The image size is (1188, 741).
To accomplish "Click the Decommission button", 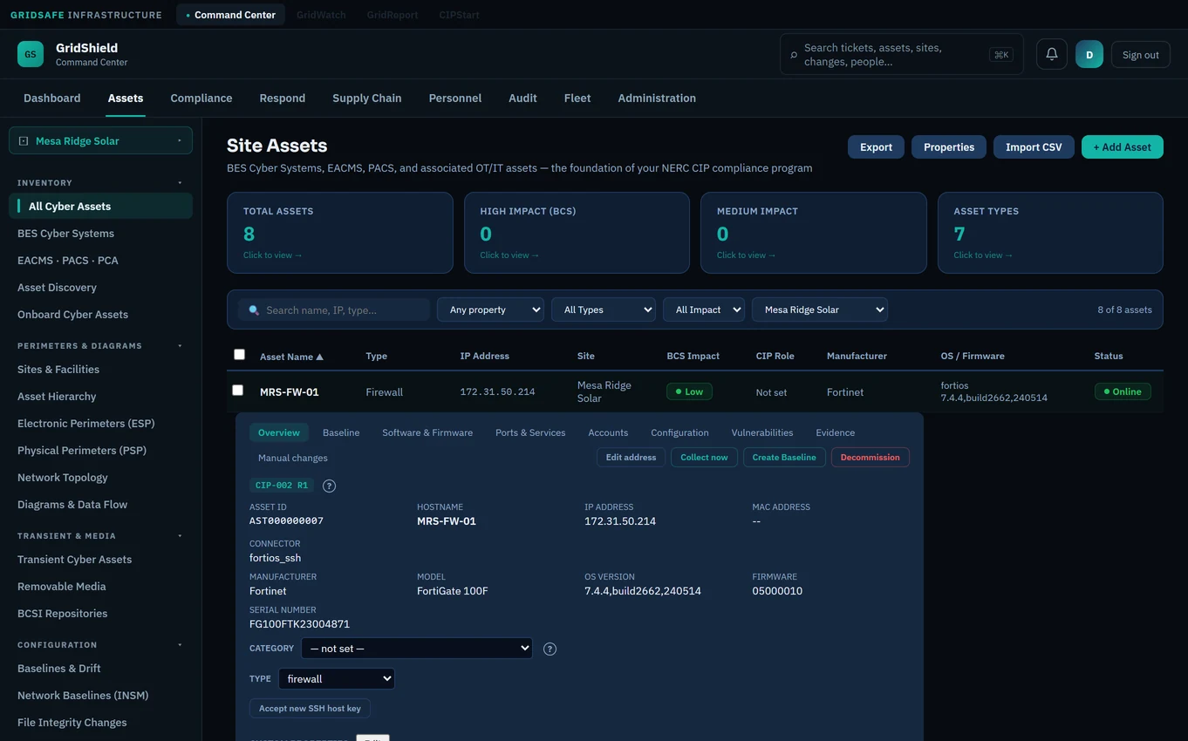I will [871, 458].
